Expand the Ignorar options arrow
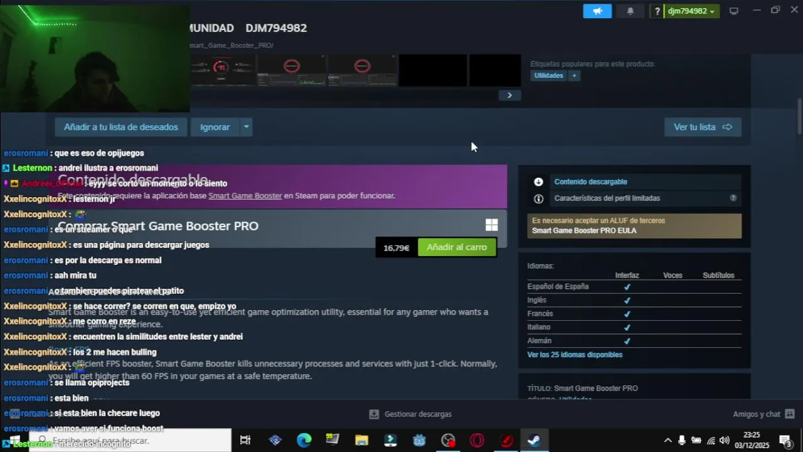 (x=247, y=127)
